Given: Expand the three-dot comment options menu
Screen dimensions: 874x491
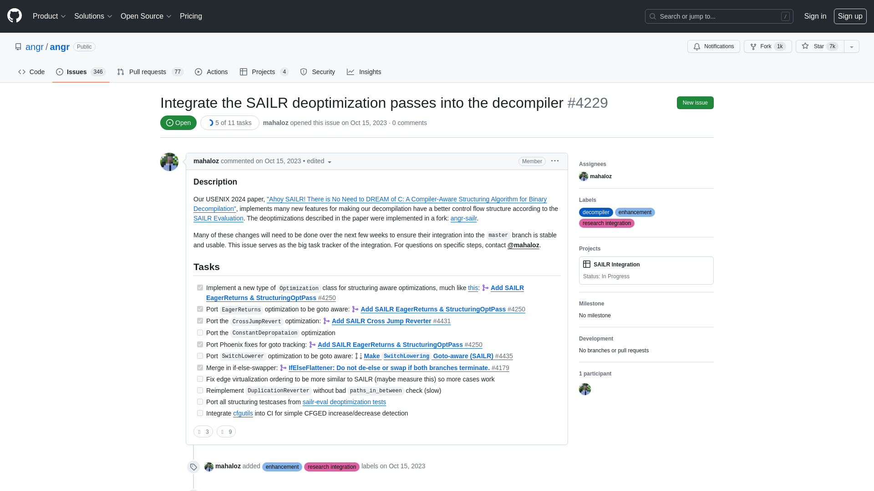Looking at the screenshot, I should (x=554, y=160).
